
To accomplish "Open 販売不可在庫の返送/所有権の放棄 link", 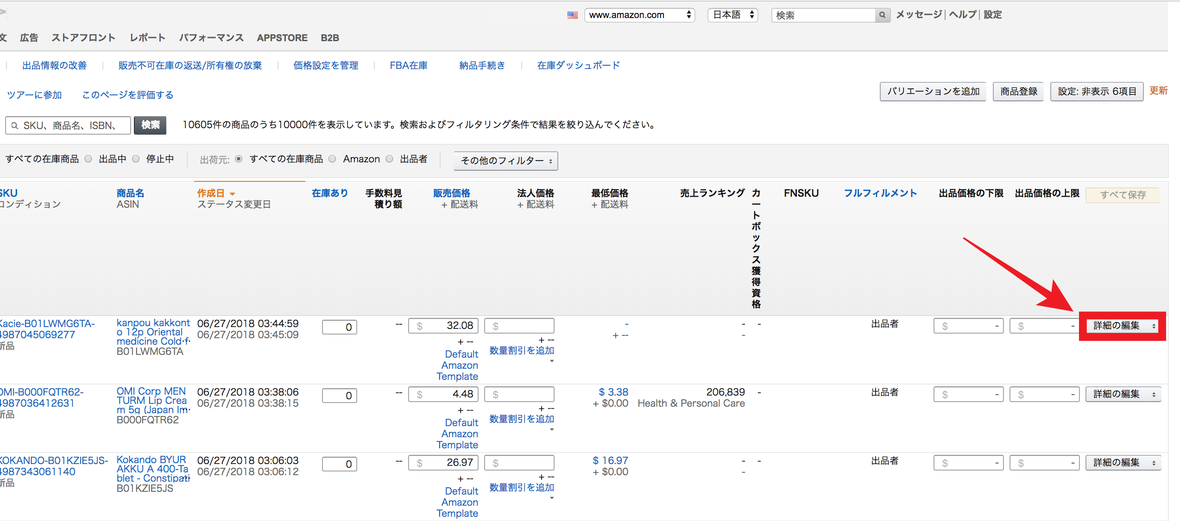I will click(x=190, y=65).
